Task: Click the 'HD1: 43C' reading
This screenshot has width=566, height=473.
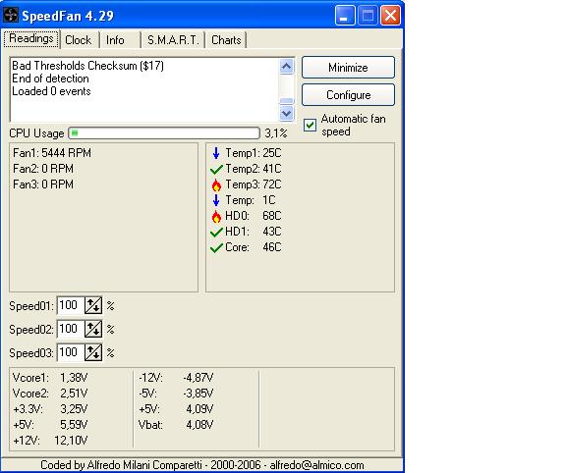Action: tap(254, 232)
